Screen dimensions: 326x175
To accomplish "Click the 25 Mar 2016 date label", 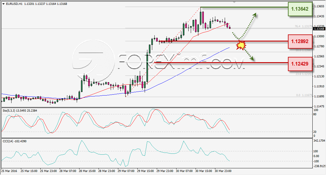I will pyautogui.click(x=9, y=171).
